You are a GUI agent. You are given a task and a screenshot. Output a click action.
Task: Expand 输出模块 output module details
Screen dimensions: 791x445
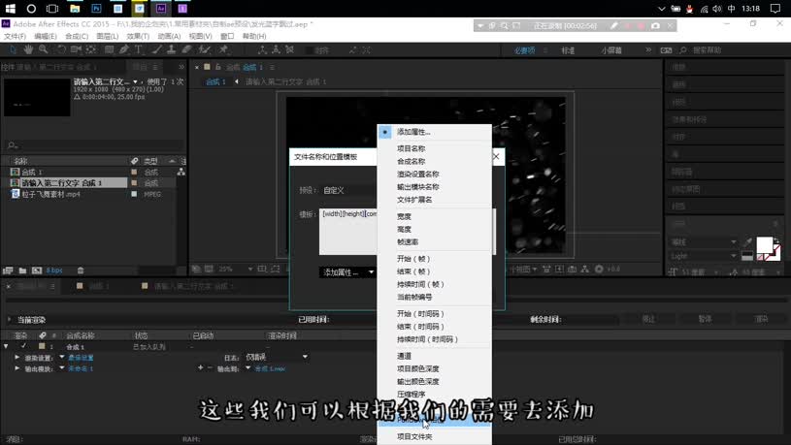(17, 368)
